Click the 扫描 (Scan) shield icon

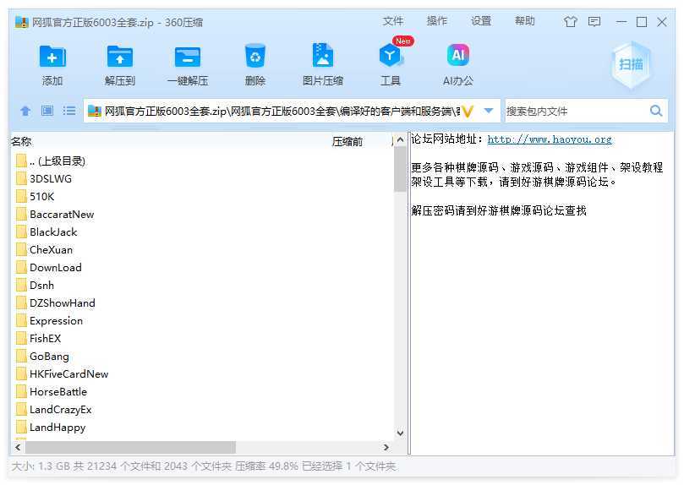coord(631,64)
